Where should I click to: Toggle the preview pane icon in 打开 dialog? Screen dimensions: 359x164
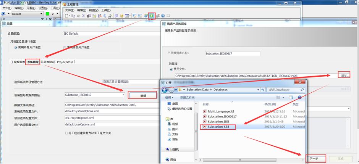pos(291,97)
